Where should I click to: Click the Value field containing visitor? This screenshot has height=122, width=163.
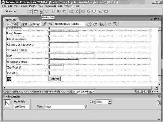(x=64, y=106)
